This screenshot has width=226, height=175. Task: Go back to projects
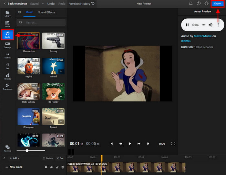coord(15,4)
